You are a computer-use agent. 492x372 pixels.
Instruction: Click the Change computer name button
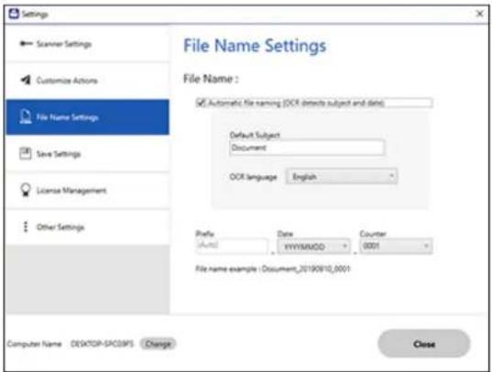pyautogui.click(x=159, y=344)
